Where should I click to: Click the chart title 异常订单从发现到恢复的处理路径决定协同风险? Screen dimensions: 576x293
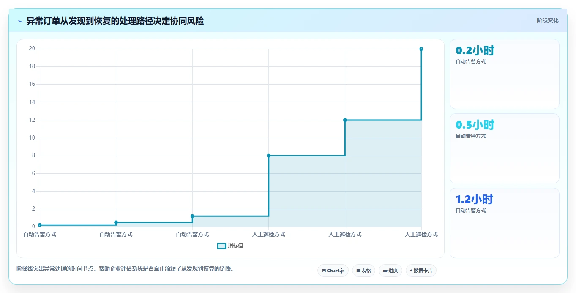point(115,21)
